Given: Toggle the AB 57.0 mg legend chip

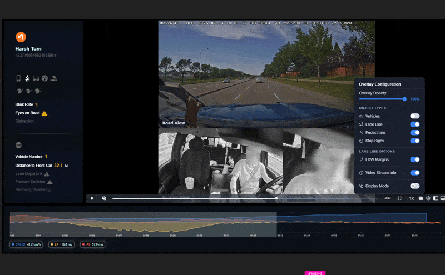Looking at the screenshot, I should pyautogui.click(x=92, y=244).
